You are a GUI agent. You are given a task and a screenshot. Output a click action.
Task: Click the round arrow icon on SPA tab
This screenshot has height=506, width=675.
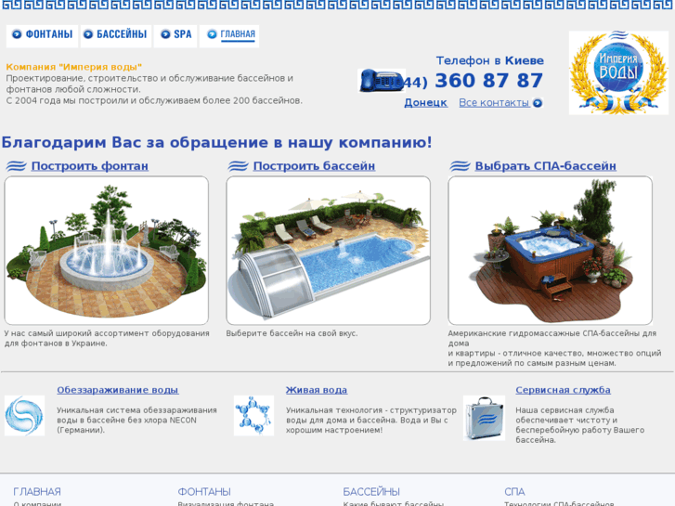tap(165, 34)
